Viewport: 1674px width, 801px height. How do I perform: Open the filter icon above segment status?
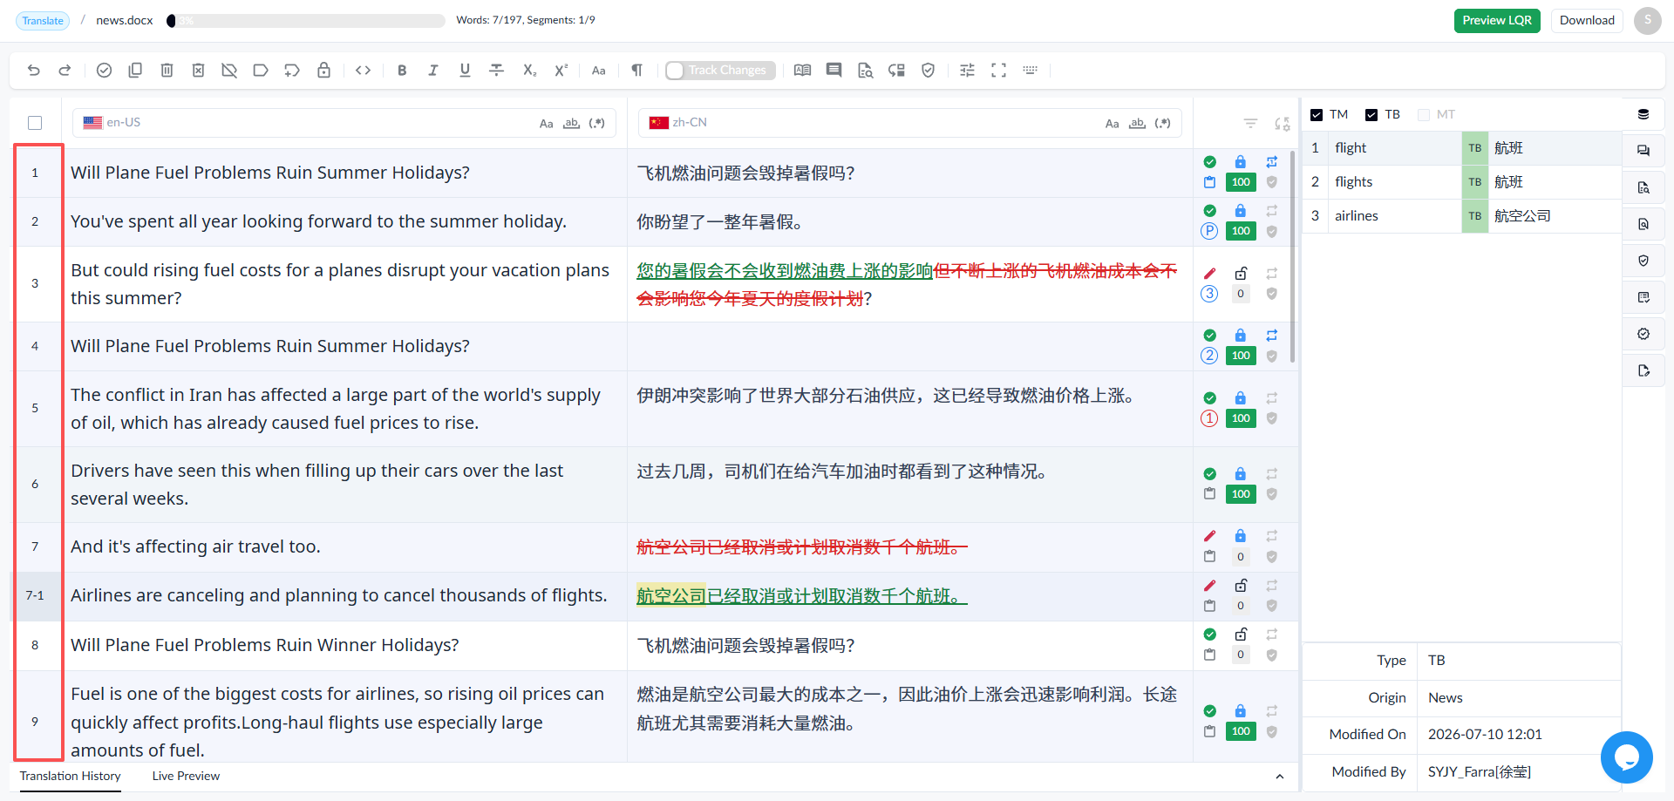coord(1250,124)
